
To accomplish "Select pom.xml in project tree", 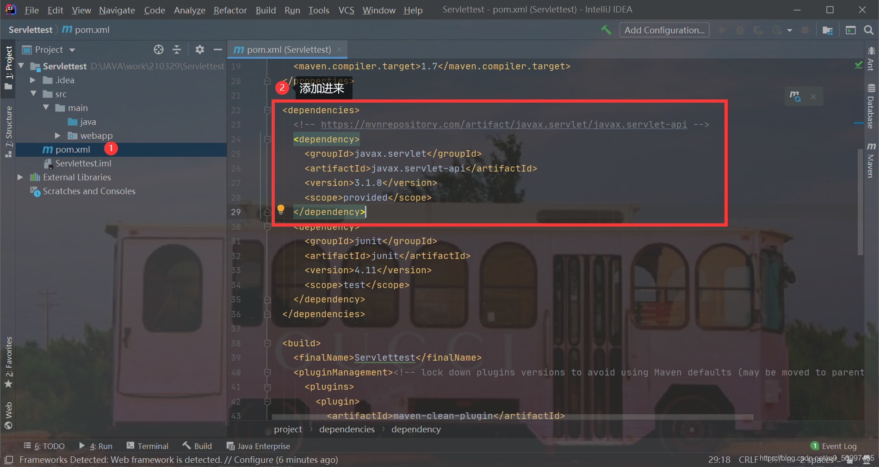I will pos(67,149).
